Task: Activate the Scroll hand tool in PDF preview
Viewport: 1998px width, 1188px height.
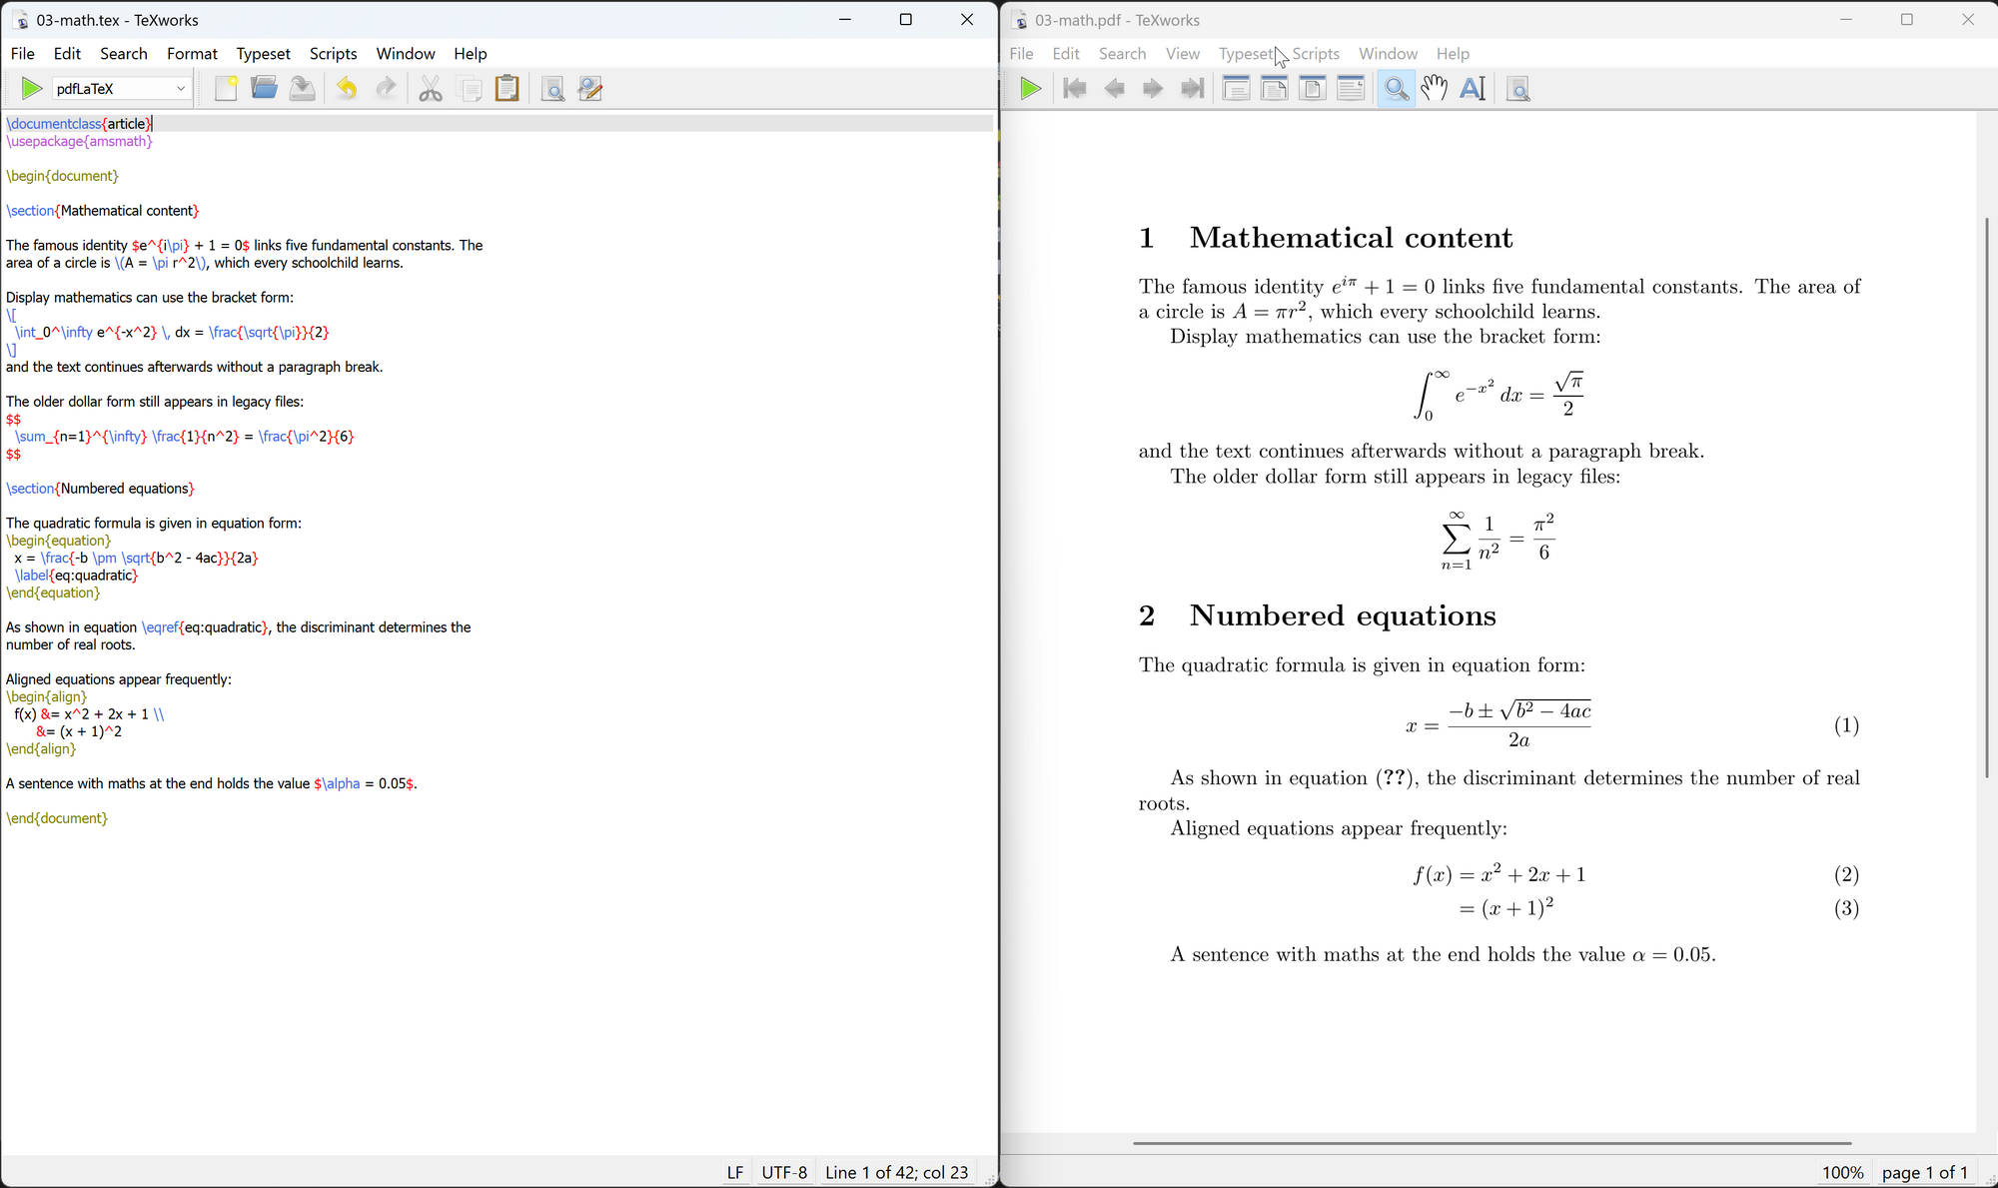Action: 1435,89
